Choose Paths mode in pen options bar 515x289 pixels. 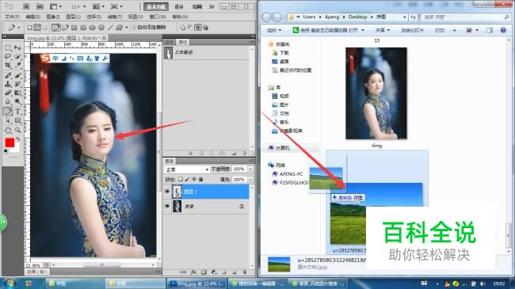click(37, 28)
